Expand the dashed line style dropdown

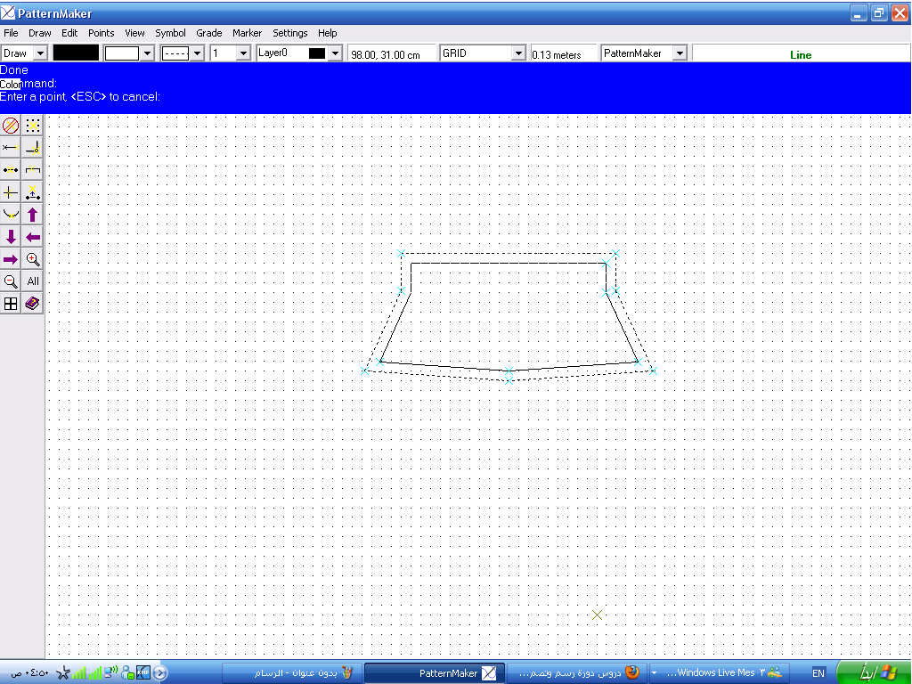click(198, 53)
